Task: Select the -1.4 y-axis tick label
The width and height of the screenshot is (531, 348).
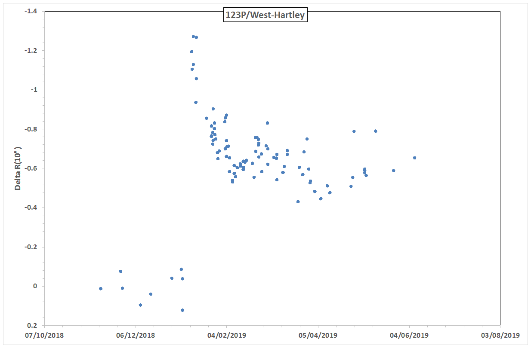Action: click(32, 11)
